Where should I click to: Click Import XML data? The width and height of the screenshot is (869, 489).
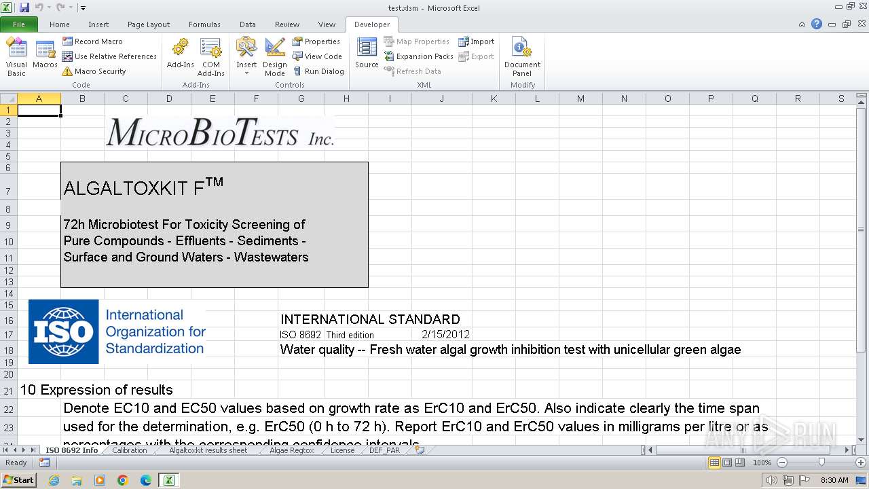point(477,41)
